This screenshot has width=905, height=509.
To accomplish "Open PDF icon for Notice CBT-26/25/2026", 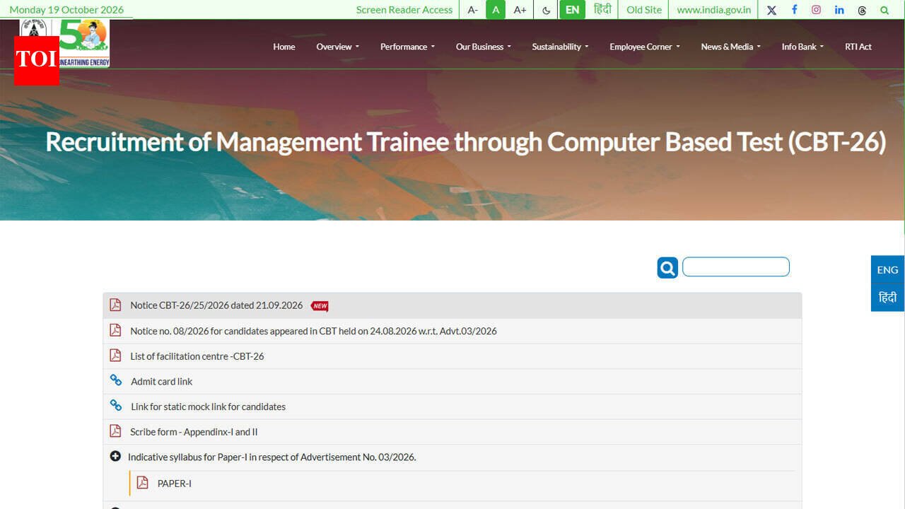I will [x=115, y=305].
